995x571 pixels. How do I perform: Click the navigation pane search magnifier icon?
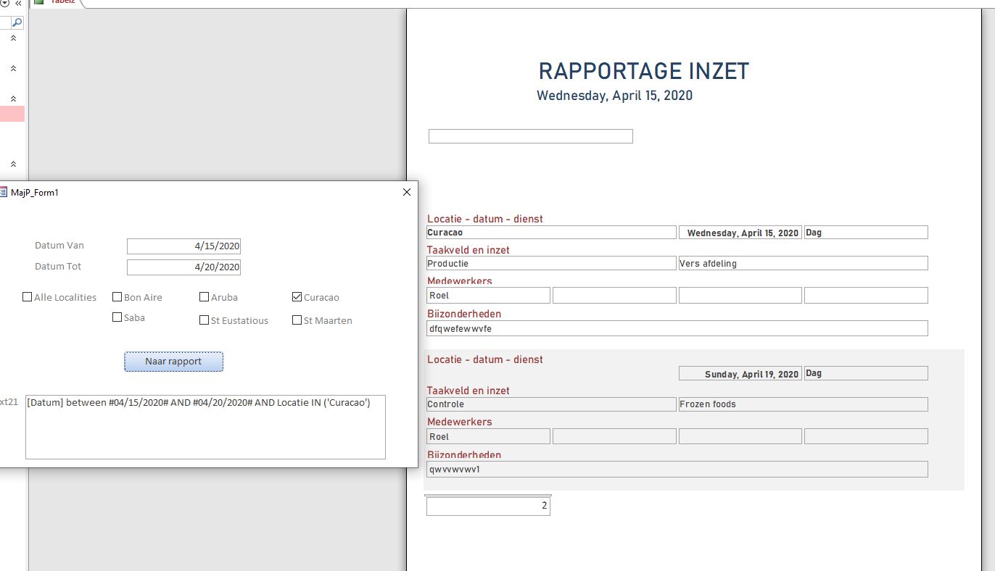pyautogui.click(x=17, y=23)
